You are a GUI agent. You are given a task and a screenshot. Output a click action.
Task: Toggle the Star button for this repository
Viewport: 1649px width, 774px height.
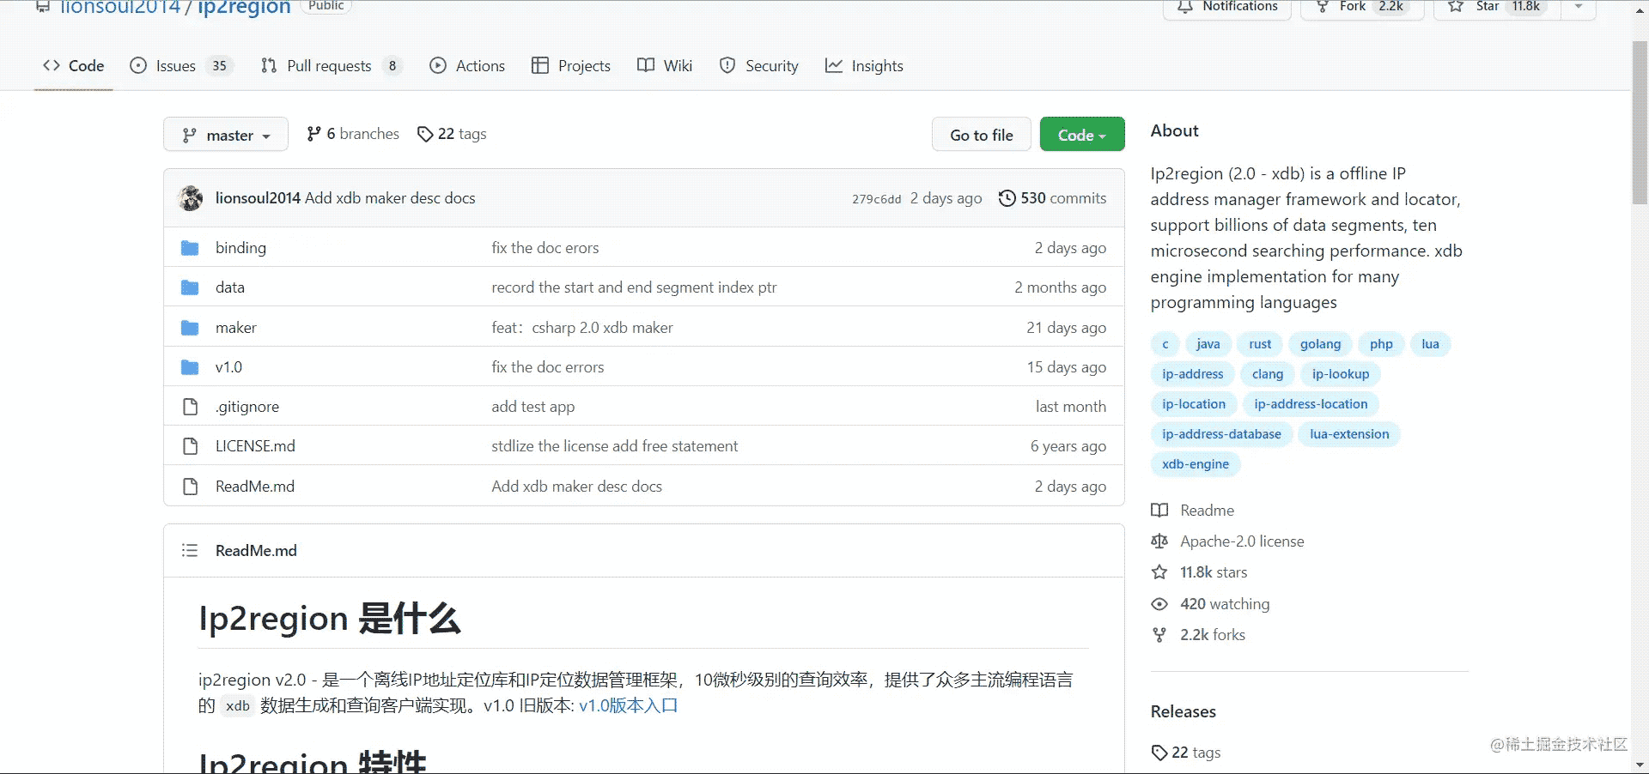(x=1496, y=7)
